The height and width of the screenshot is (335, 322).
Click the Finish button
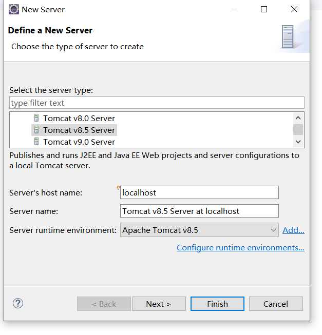[x=217, y=304]
